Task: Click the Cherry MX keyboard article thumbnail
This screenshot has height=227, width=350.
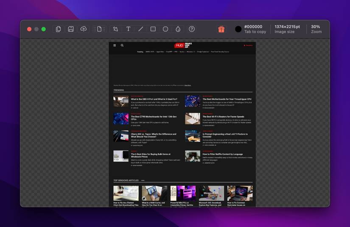Action: coord(121,136)
